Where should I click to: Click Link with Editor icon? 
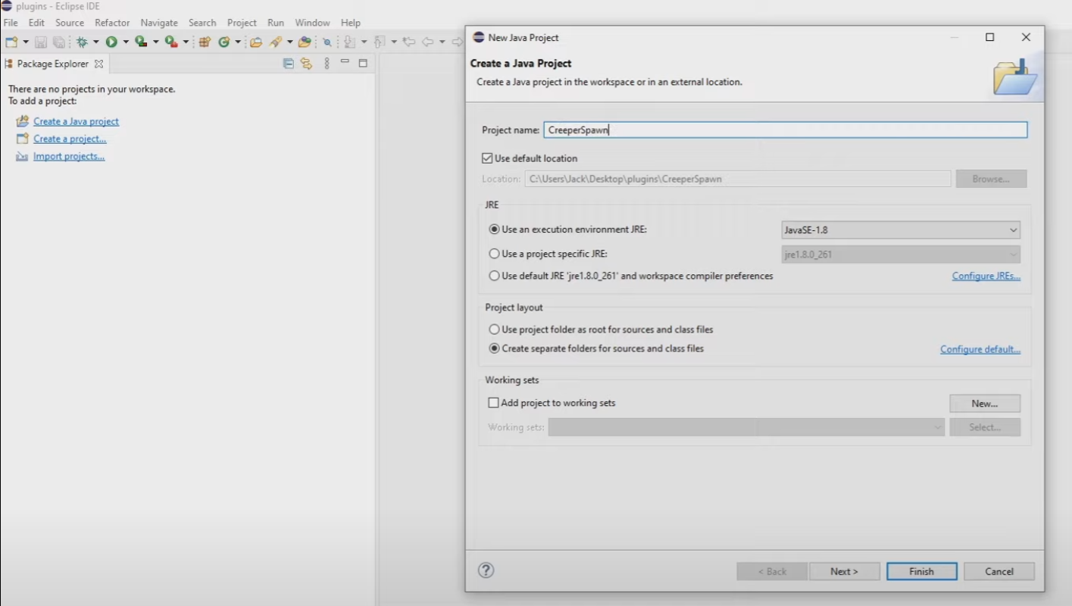(x=306, y=64)
